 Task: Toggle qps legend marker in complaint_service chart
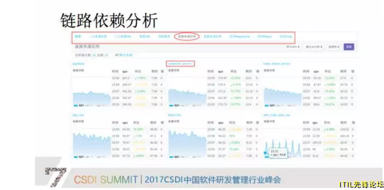(171, 105)
